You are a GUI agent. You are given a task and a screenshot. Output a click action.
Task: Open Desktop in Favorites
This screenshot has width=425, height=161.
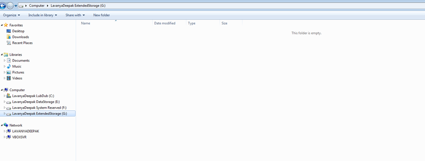(x=18, y=31)
